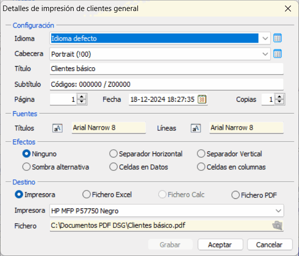Viewport: 299px width, 256px height.
Task: Choose font for Líneas via font icon
Action: coord(196,128)
